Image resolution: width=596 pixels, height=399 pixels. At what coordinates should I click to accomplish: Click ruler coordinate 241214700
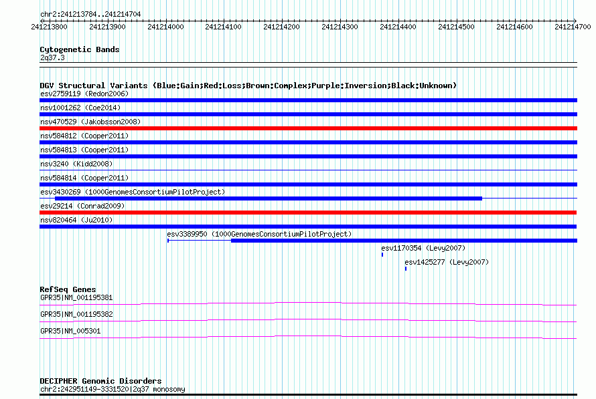[573, 27]
